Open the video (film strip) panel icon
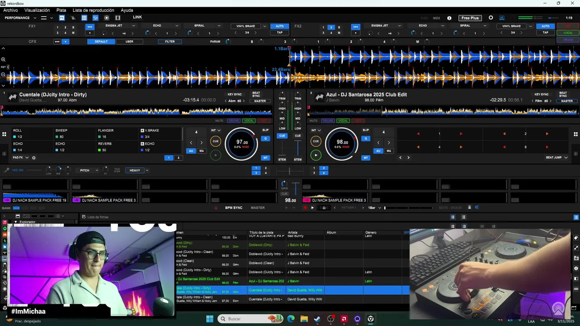The height and width of the screenshot is (326, 580). click(x=118, y=18)
